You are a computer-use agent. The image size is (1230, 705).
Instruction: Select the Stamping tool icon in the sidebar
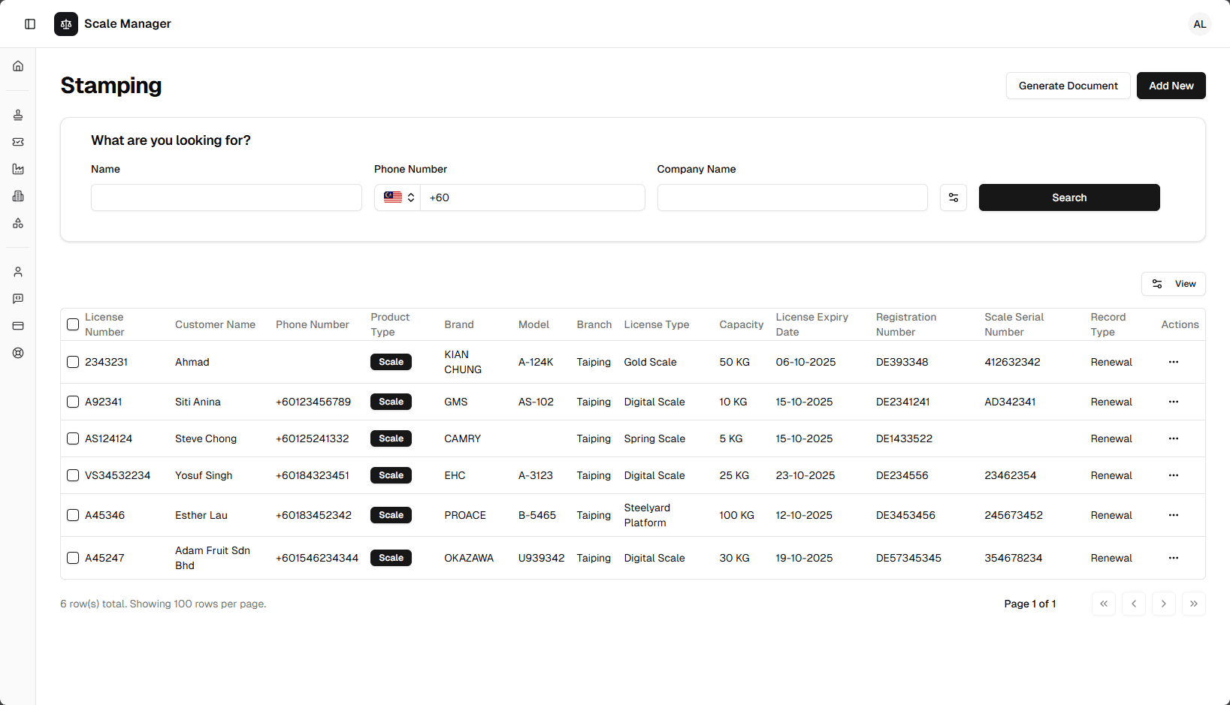[18, 114]
